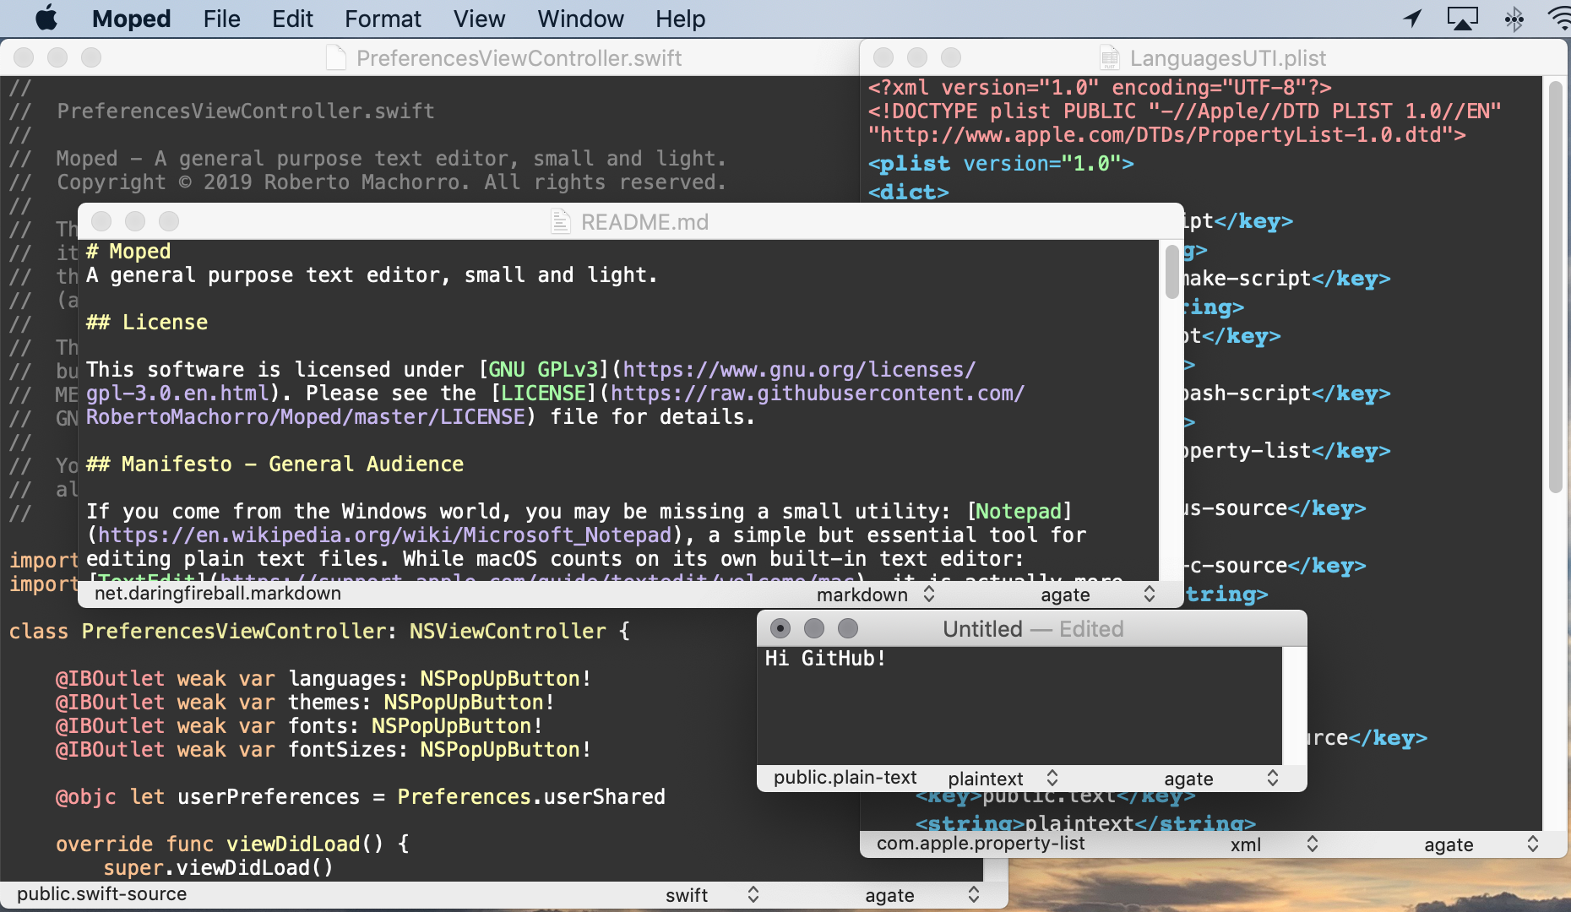Click the LanguagesUTI.plist window vertical scrollbar
The image size is (1571, 912).
[1556, 287]
